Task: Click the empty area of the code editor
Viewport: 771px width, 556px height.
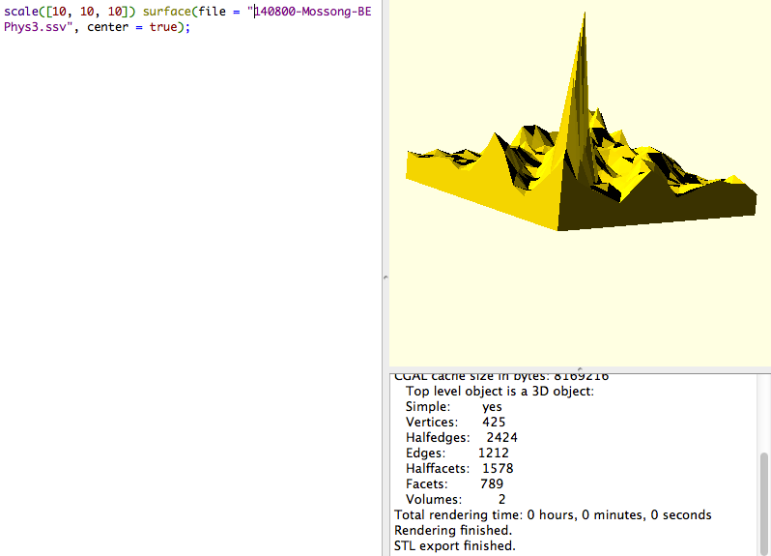Action: [x=193, y=290]
